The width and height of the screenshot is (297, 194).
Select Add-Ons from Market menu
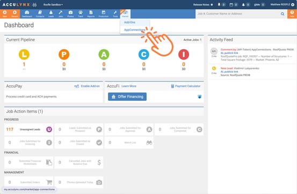tap(129, 23)
